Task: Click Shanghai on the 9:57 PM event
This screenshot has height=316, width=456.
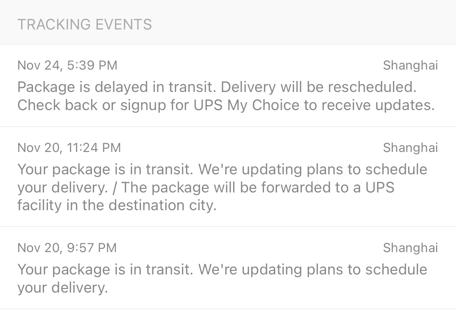Action: (x=410, y=247)
